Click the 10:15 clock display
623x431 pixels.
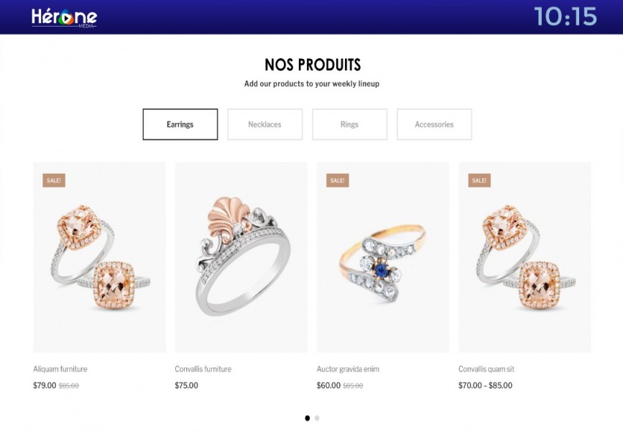tap(566, 17)
